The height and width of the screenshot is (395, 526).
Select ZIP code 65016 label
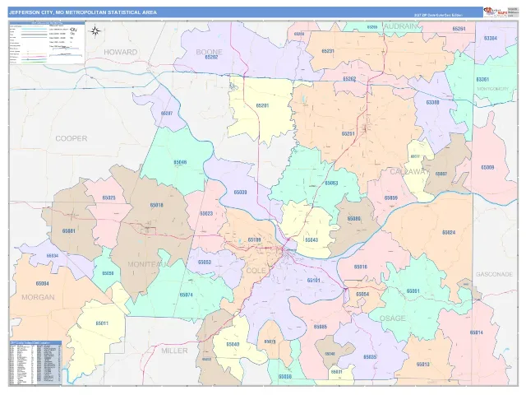[x=361, y=267]
